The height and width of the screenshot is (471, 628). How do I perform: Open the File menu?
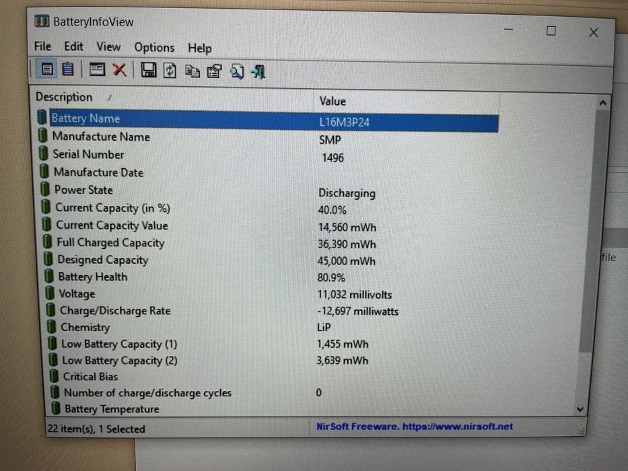click(42, 46)
